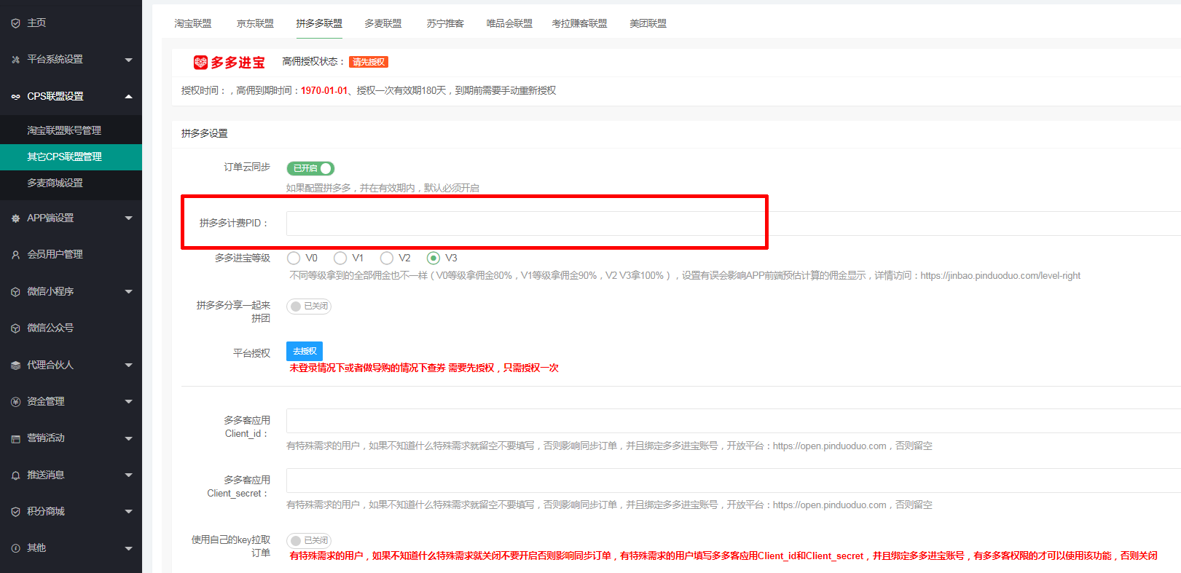Open the jinbao.pinduoduo.com/level-right link

click(1000, 276)
